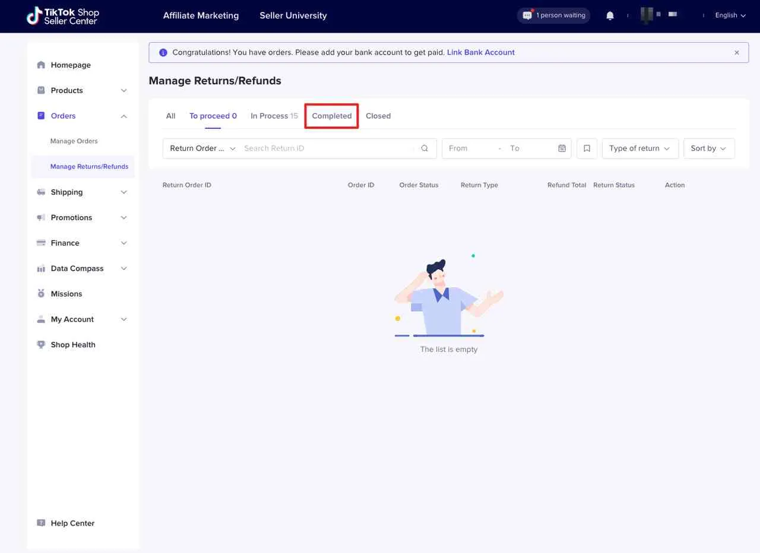Click the Search Return ID input field

click(327, 148)
